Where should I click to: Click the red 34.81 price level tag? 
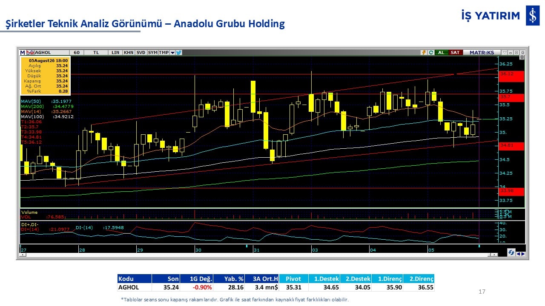click(511, 146)
